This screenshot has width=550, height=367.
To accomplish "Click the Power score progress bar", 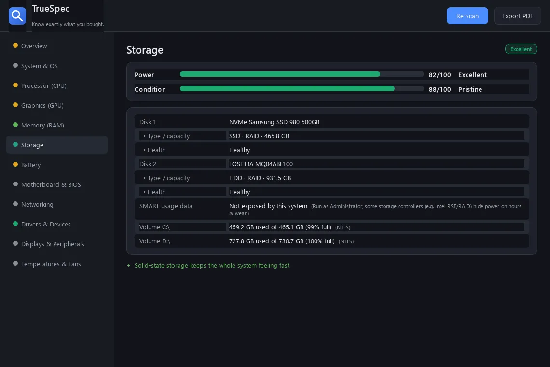I will point(302,74).
